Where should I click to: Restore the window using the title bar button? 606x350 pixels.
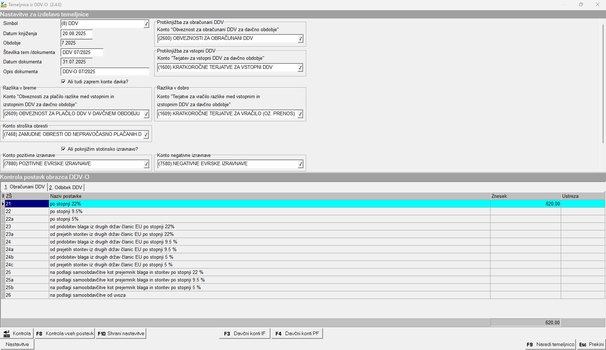pos(581,5)
